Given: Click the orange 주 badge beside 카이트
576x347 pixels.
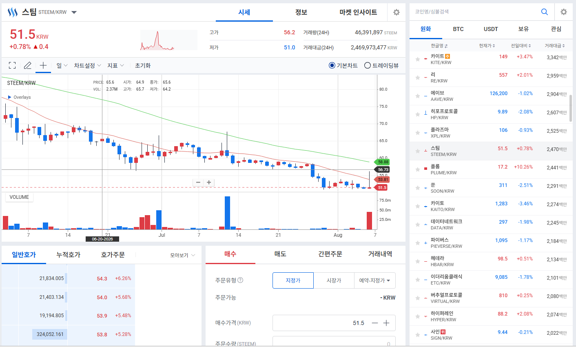Looking at the screenshot, I should point(448,56).
